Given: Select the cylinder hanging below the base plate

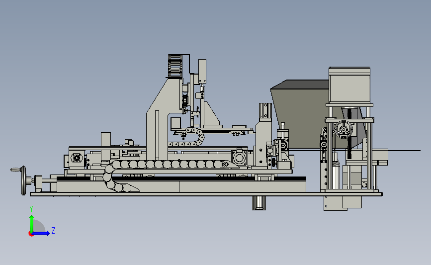Looking at the screenshot, I should tap(259, 203).
